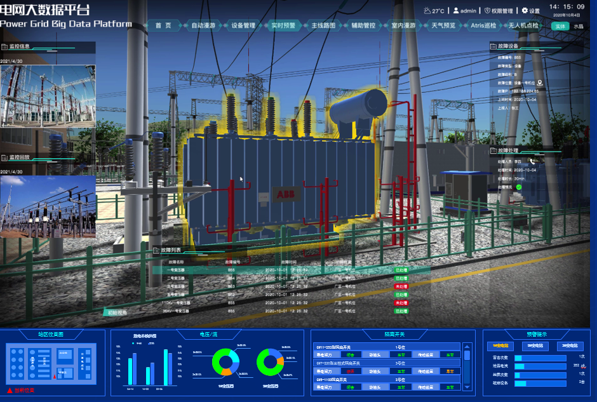Viewport: 597px width, 402px height.
Task: Switch the model view to 实体 mode
Action: 560,26
